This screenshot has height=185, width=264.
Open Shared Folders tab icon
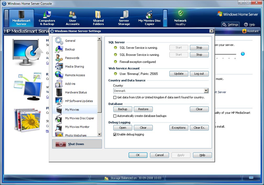(98, 15)
